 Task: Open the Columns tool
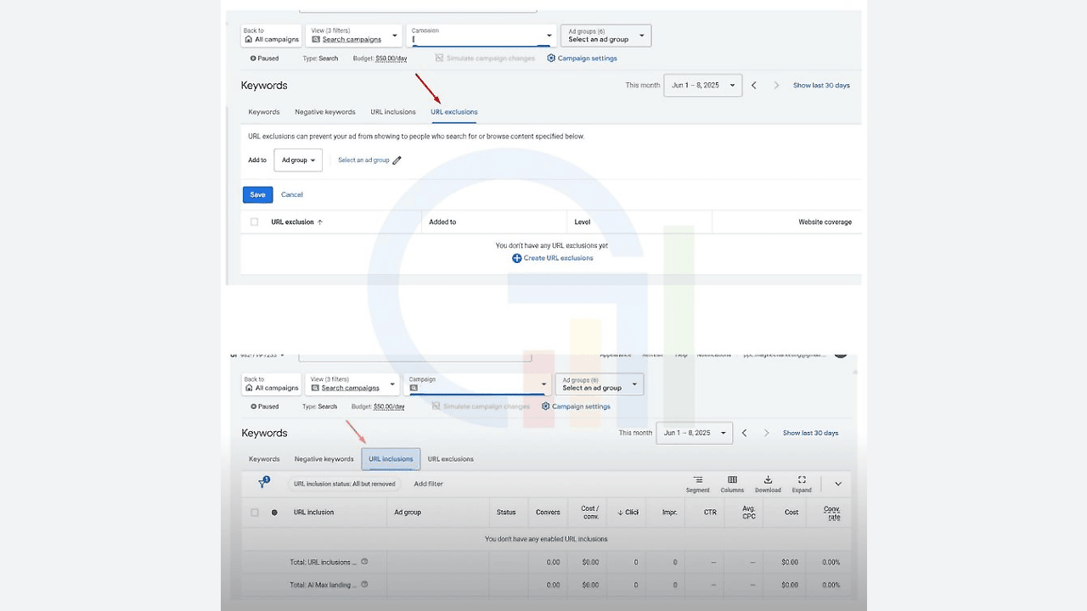coord(732,485)
